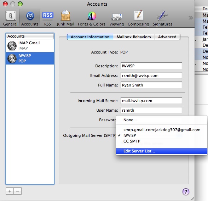This screenshot has height=201, width=208.
Task: Click the Full Name field
Action: tap(151, 85)
